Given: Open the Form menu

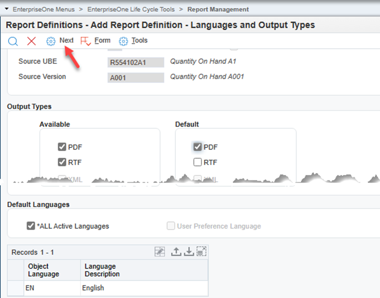Looking at the screenshot, I should click(102, 40).
